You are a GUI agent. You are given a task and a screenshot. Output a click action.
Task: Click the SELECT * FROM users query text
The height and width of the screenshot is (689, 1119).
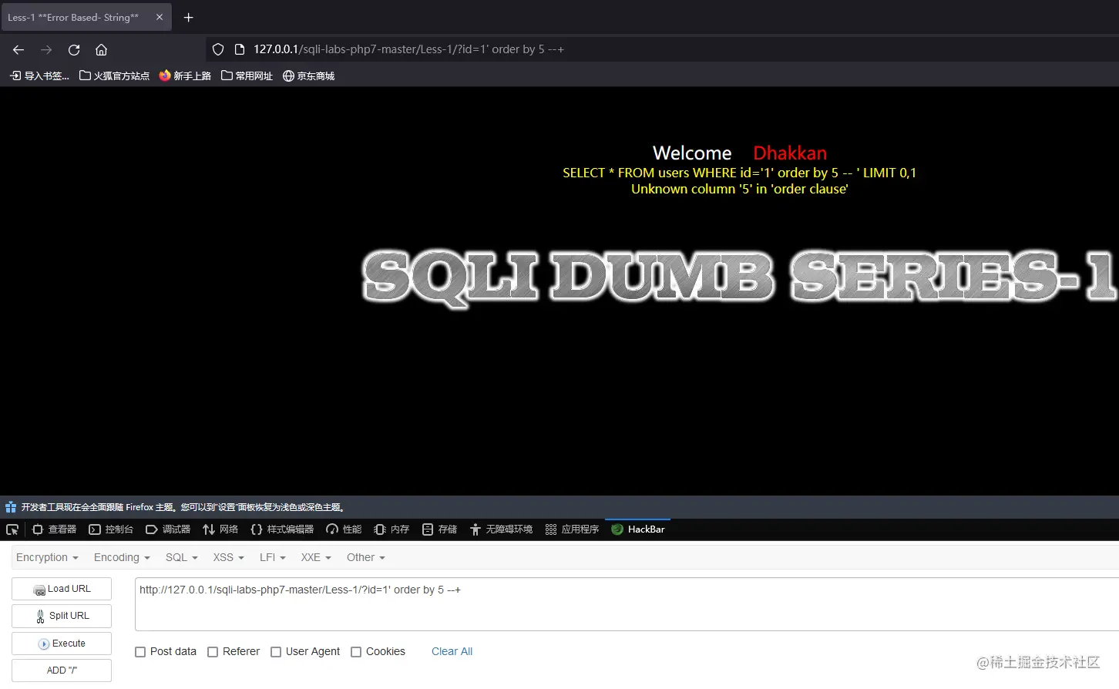(x=739, y=173)
